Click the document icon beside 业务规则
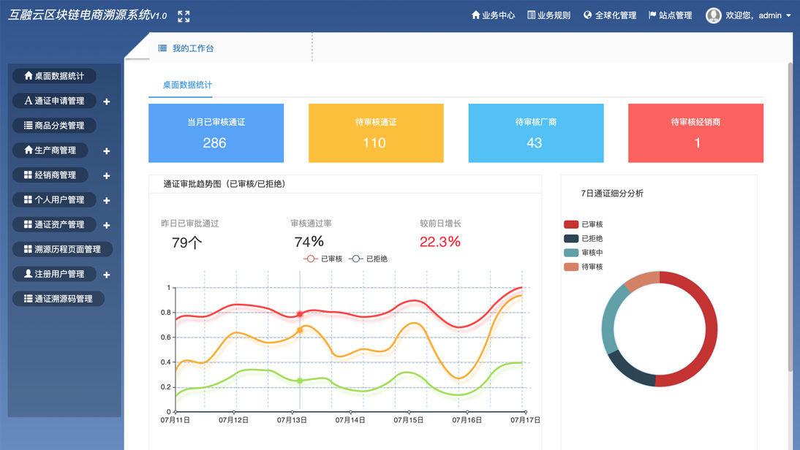800x450 pixels. click(532, 15)
